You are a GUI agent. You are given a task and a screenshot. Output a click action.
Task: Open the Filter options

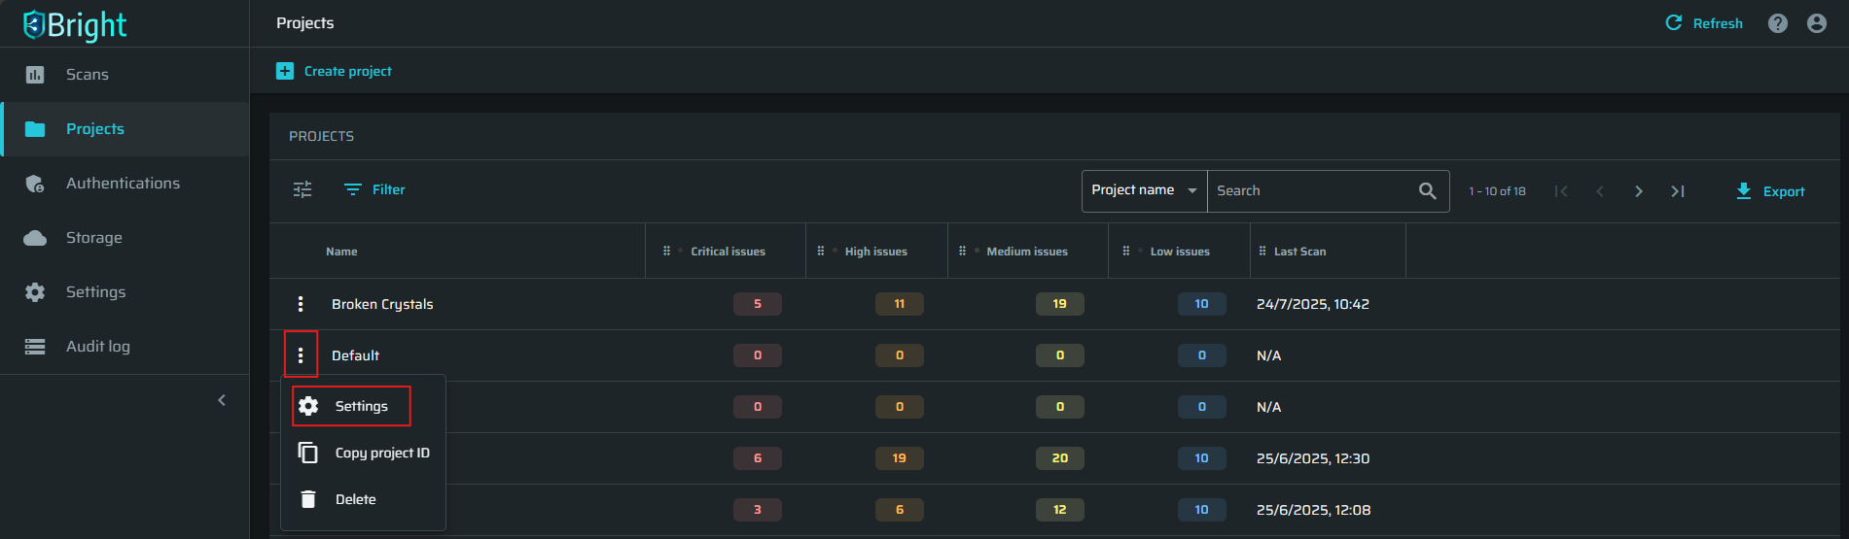pyautogui.click(x=374, y=189)
